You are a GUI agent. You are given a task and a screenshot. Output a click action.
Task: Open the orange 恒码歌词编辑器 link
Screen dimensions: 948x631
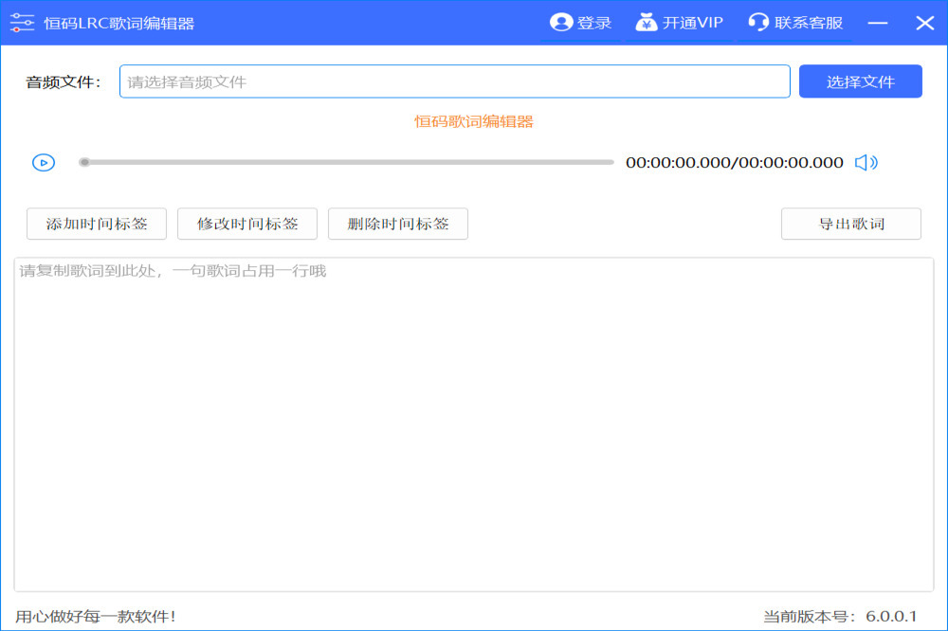click(474, 121)
